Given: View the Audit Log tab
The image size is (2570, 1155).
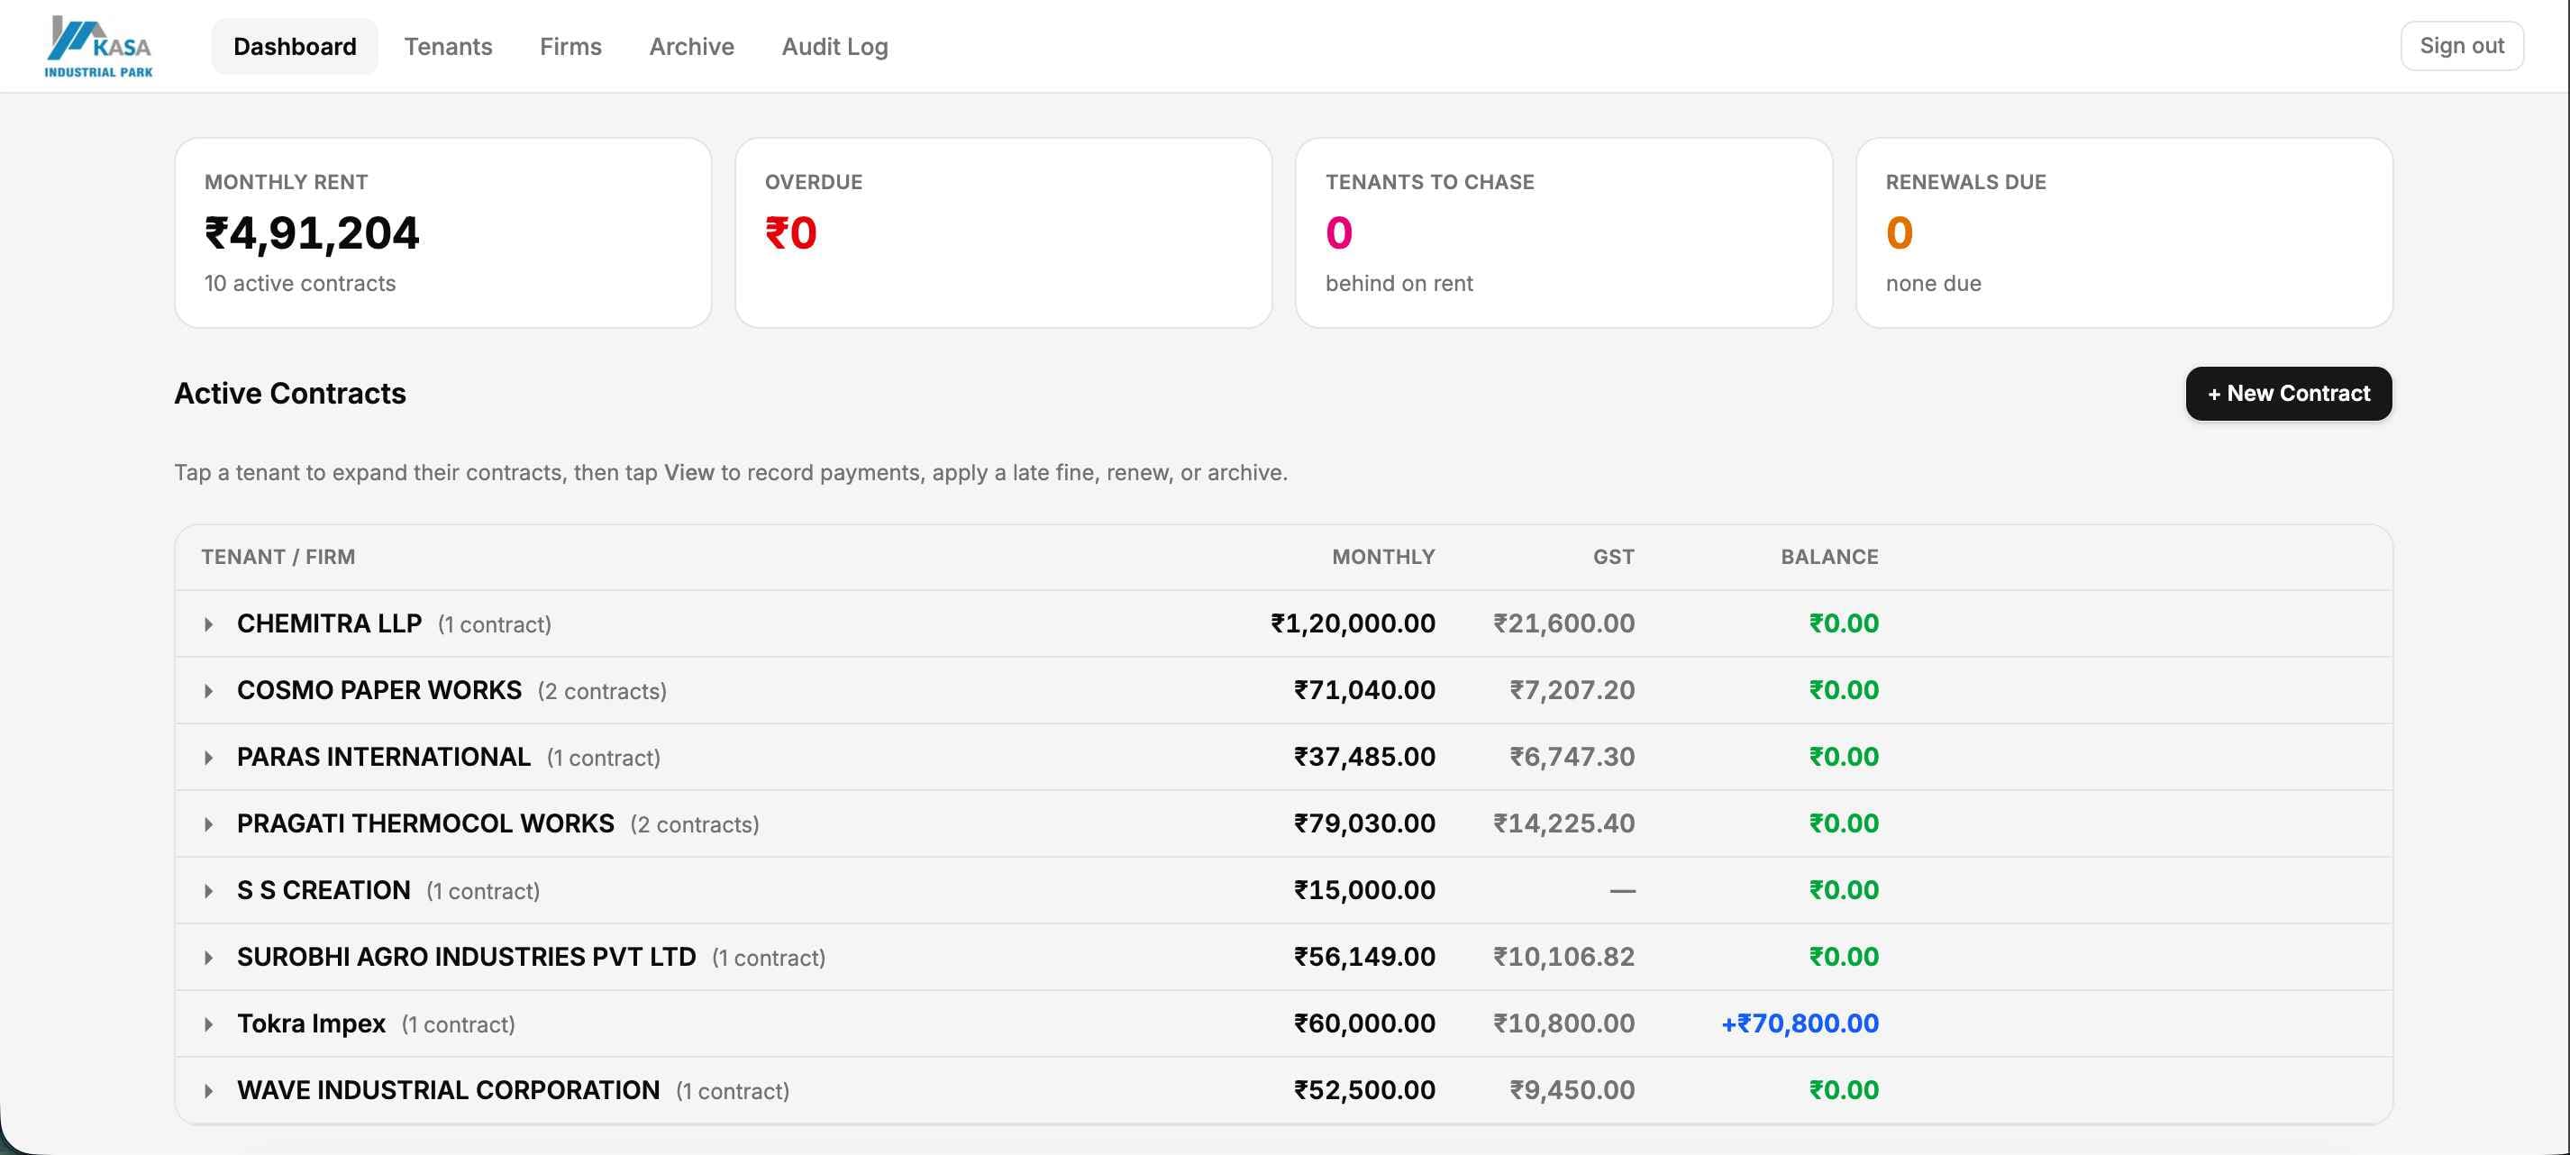Looking at the screenshot, I should point(834,47).
